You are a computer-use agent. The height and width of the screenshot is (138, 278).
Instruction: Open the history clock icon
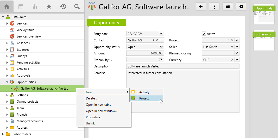(x=63, y=7)
